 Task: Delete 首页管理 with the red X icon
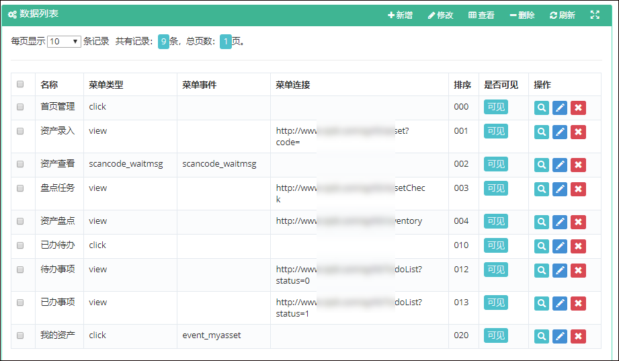point(579,108)
